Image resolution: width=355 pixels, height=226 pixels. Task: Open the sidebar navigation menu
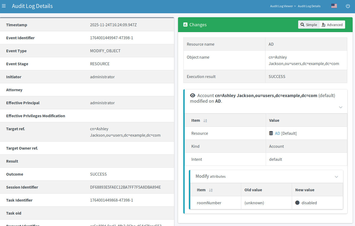4,6
